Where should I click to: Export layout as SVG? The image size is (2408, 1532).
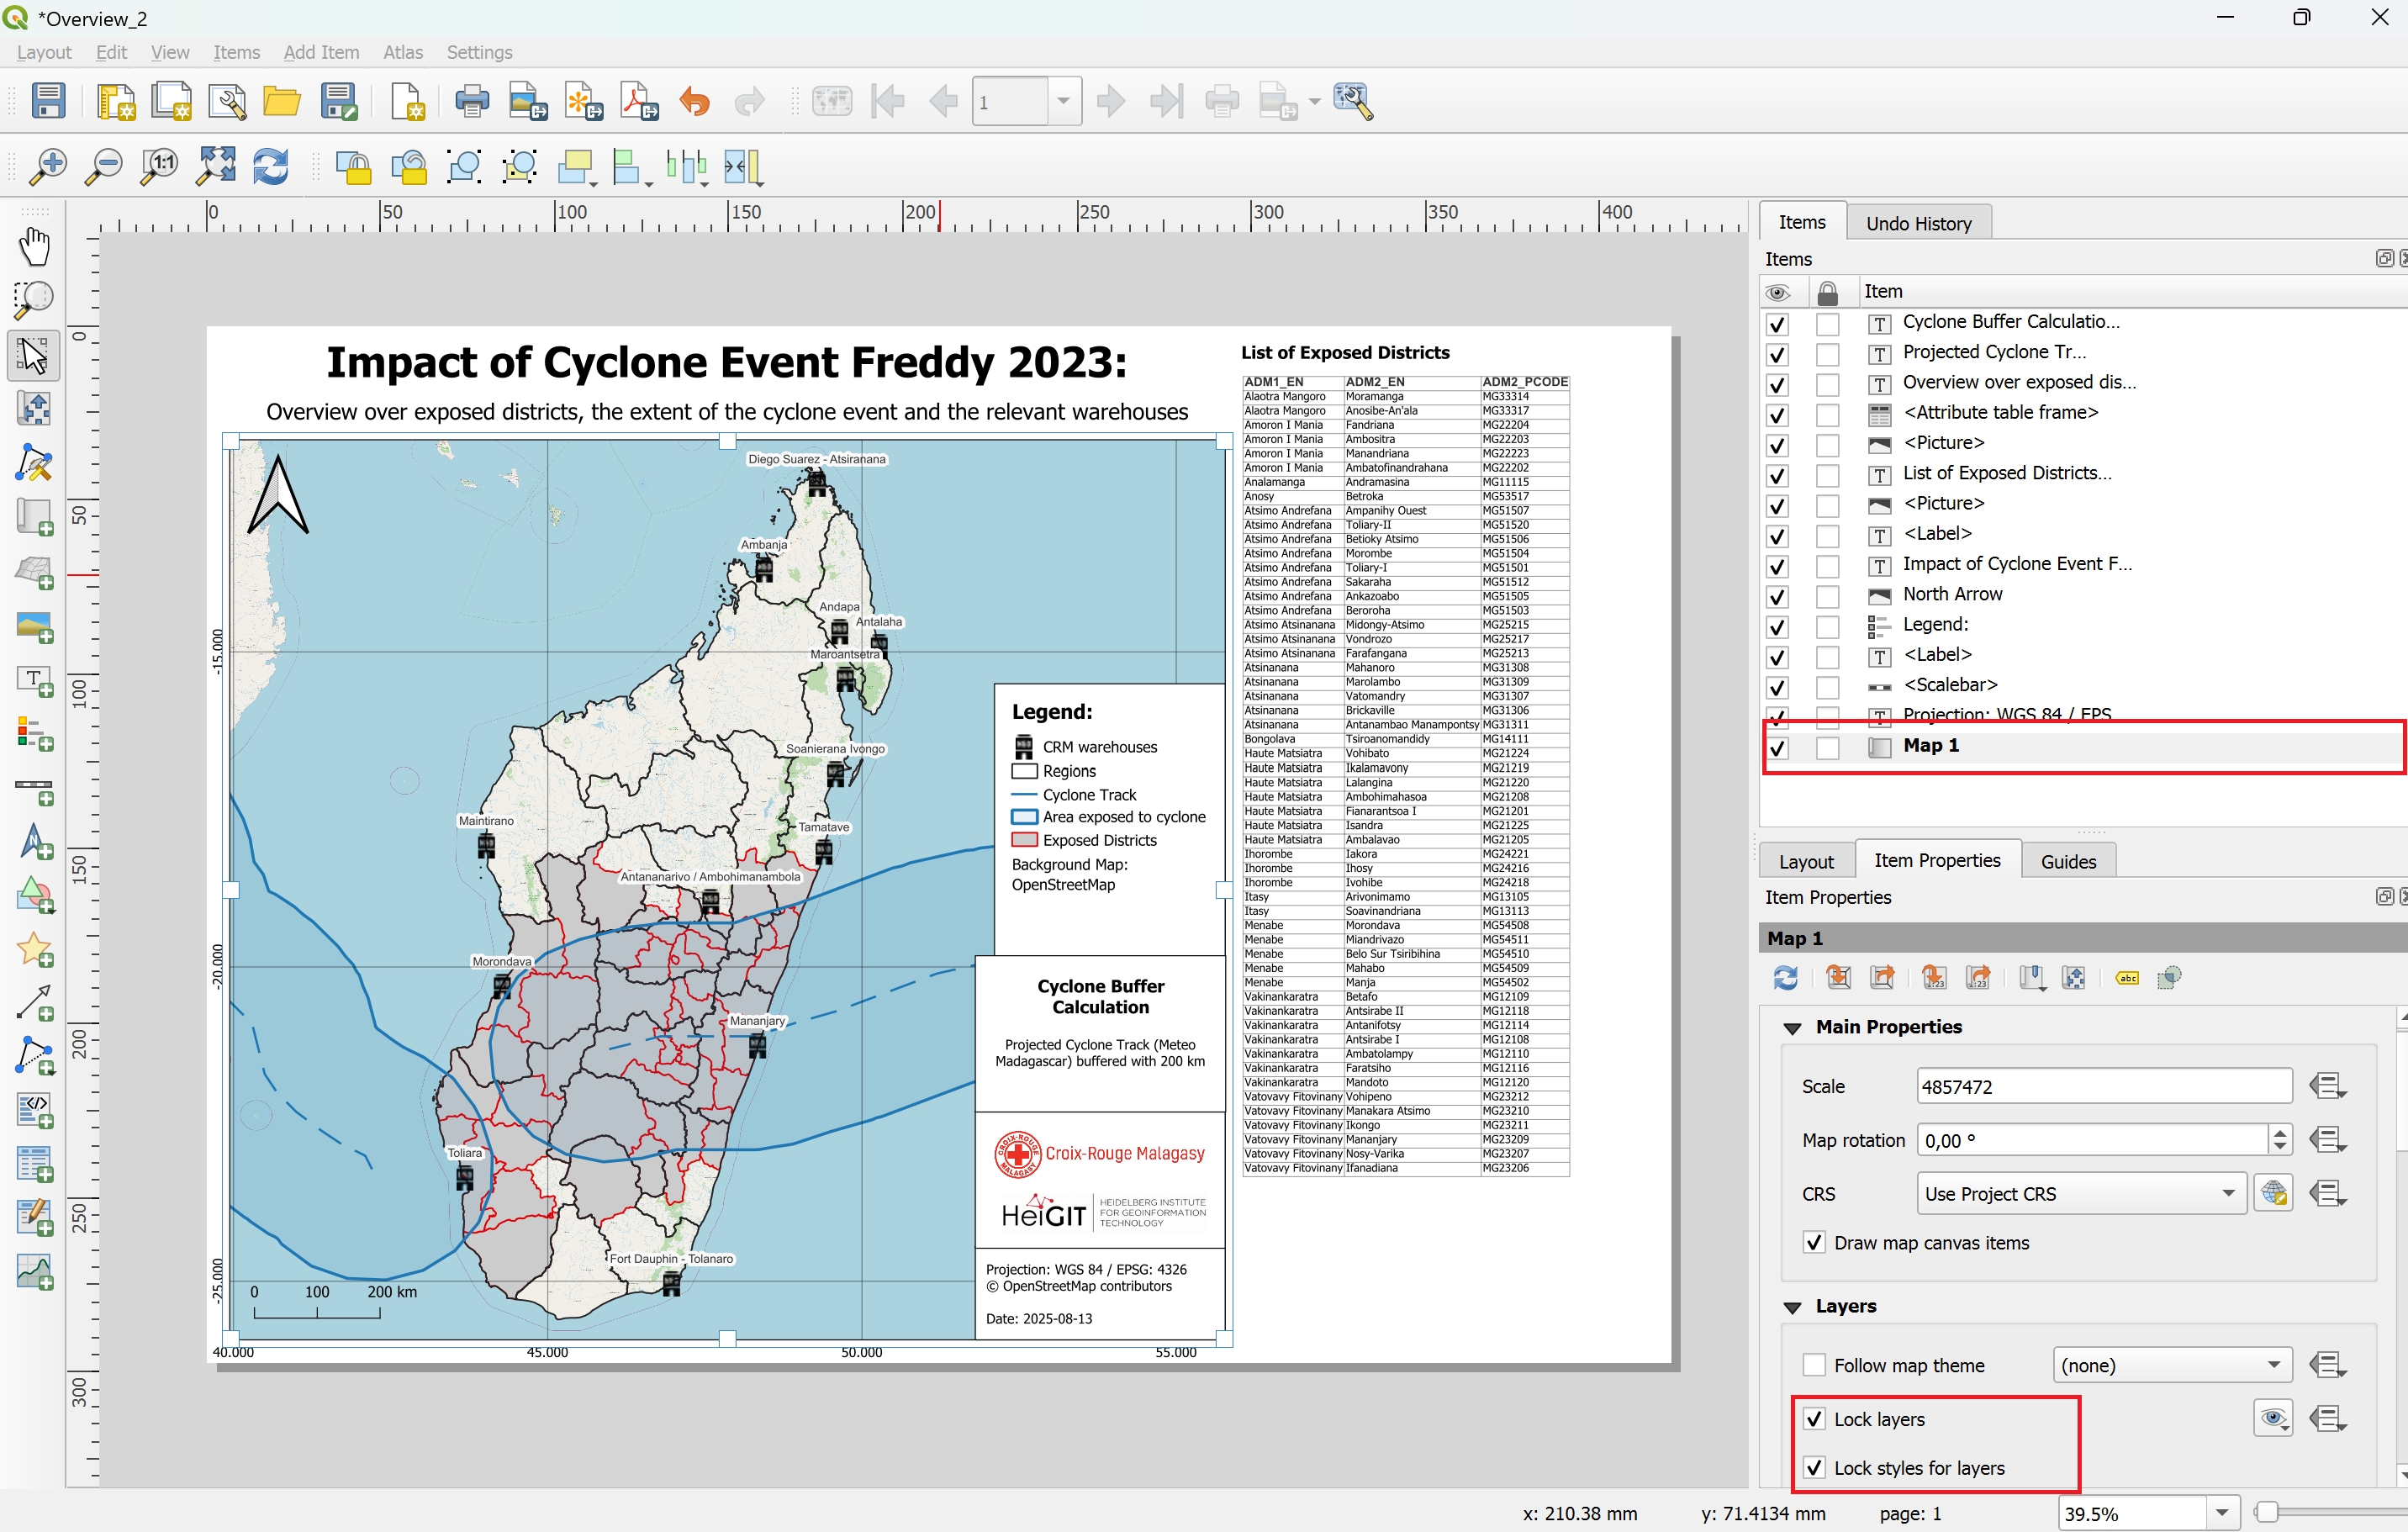tap(584, 101)
